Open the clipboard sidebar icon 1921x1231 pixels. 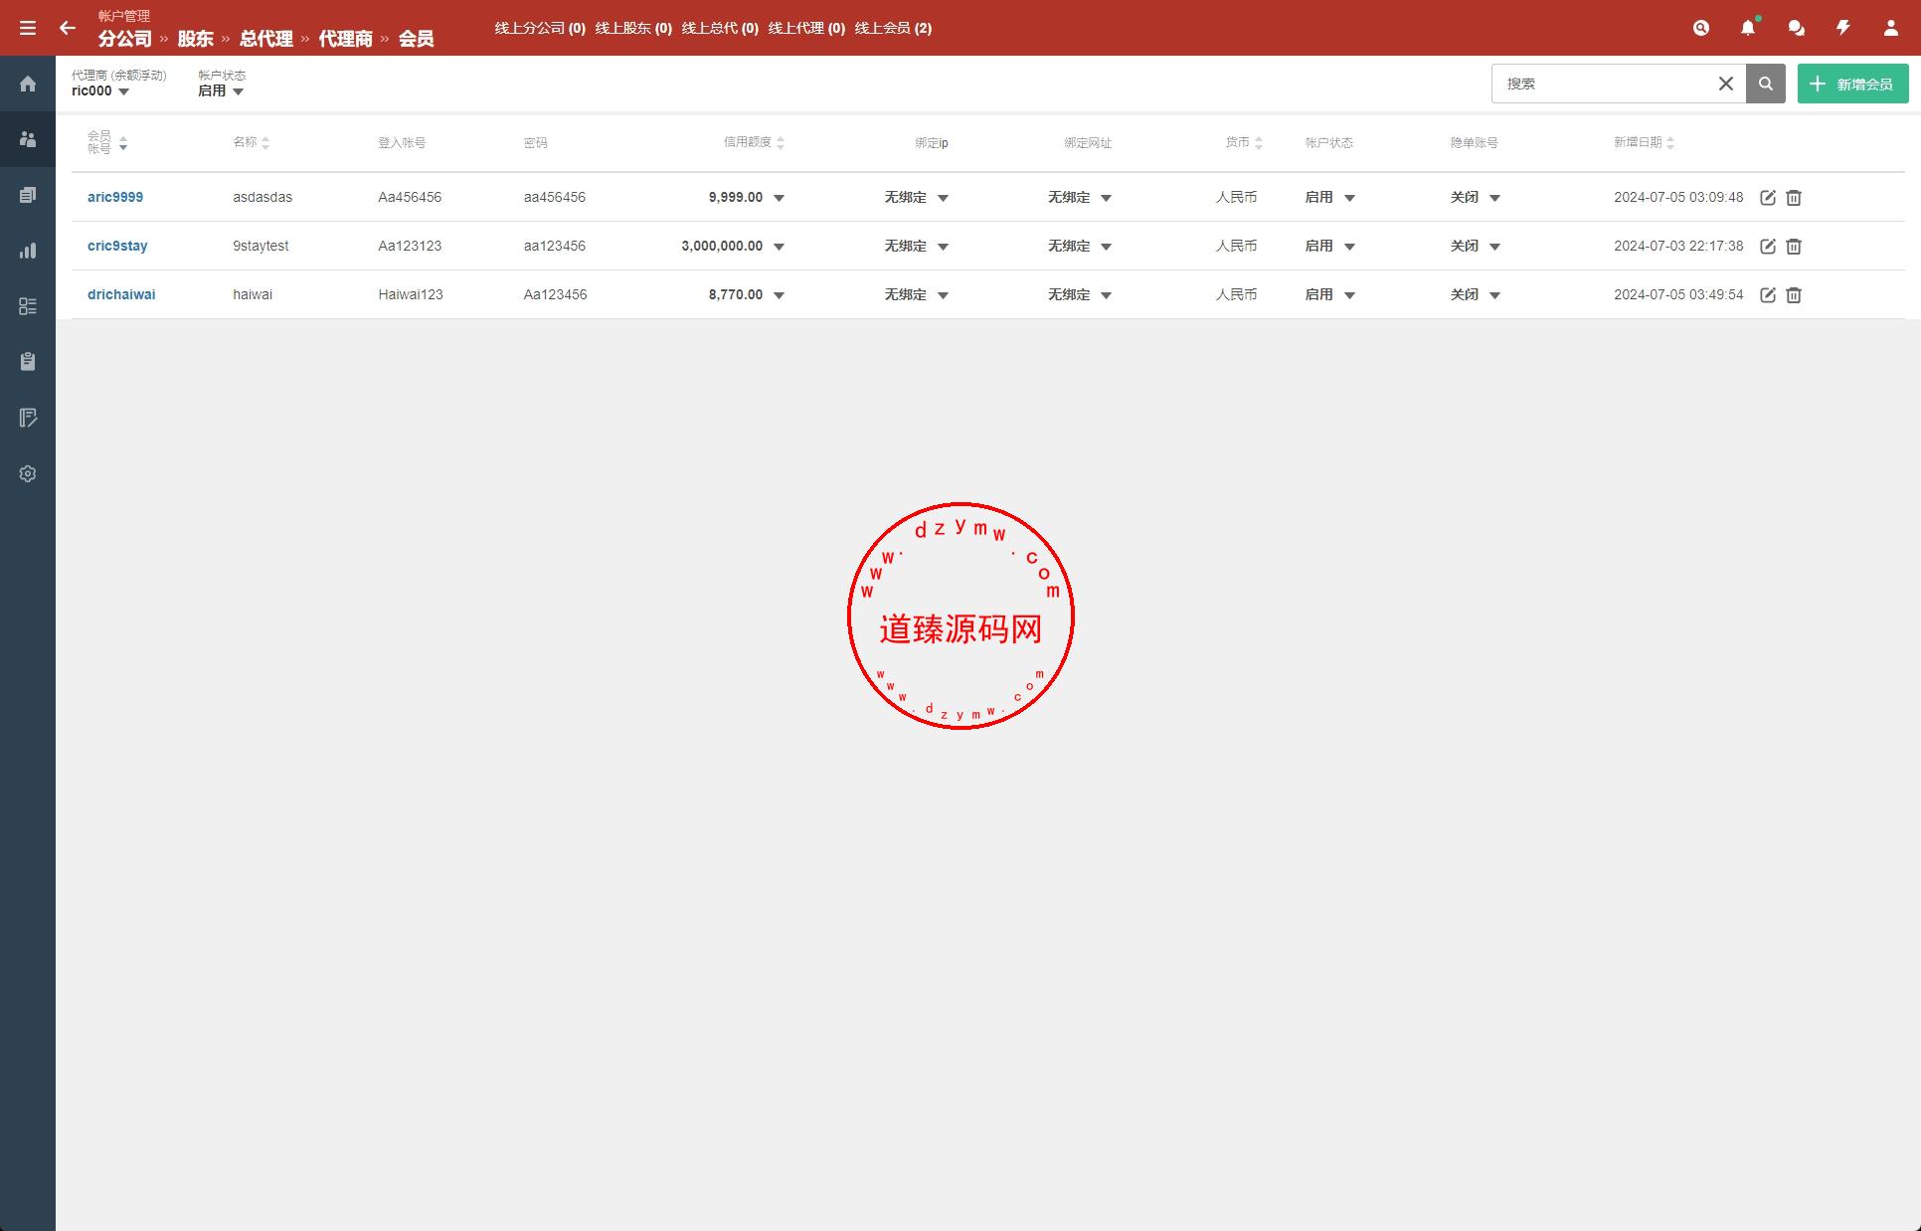[x=28, y=362]
